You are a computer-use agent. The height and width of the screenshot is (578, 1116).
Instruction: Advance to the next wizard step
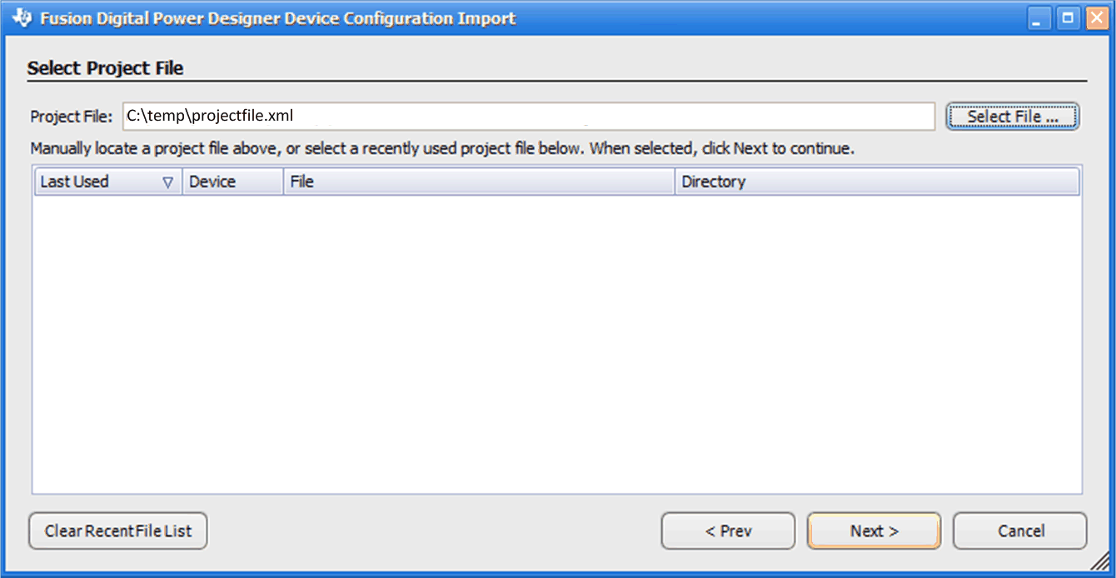coord(874,531)
